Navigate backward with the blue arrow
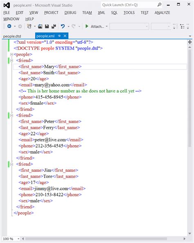The image size is (194, 243). pos(9,26)
